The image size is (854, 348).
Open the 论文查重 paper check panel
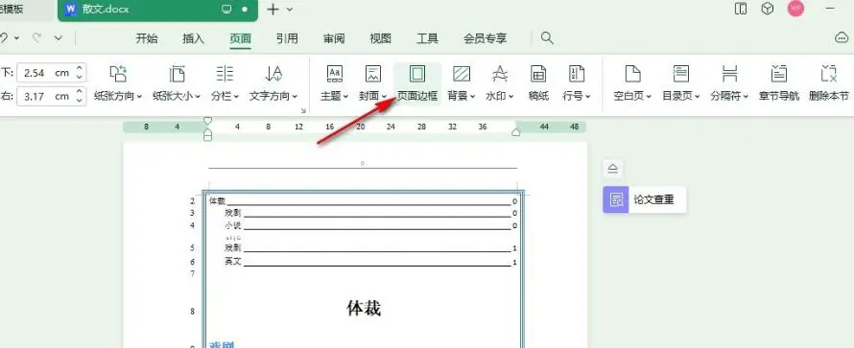[644, 199]
